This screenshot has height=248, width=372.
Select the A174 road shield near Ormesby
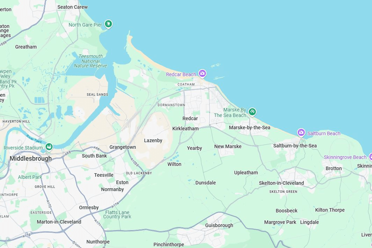click(x=116, y=205)
